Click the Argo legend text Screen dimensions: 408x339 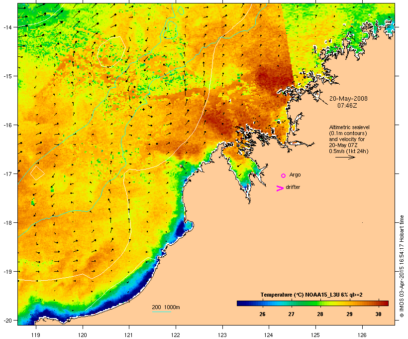[295, 174]
